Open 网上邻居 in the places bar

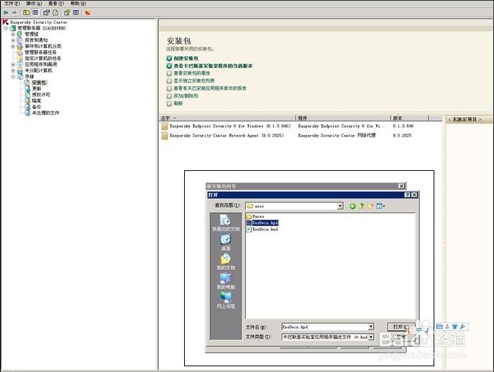[x=226, y=300]
